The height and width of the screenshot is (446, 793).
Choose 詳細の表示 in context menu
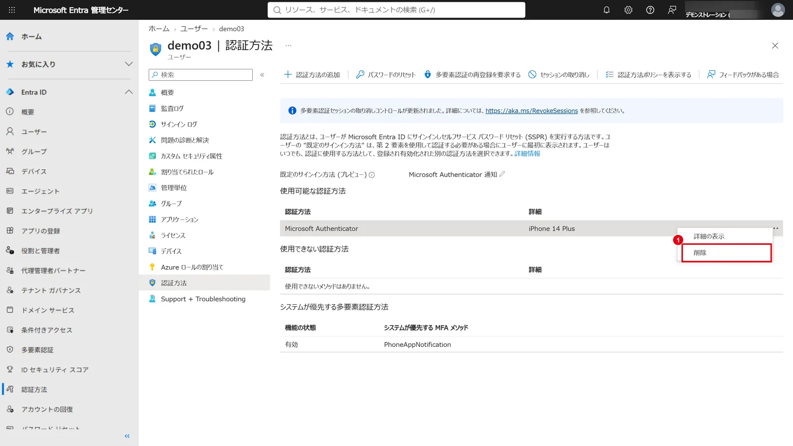point(725,236)
